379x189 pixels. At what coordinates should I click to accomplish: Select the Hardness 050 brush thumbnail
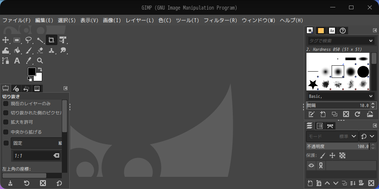click(338, 72)
